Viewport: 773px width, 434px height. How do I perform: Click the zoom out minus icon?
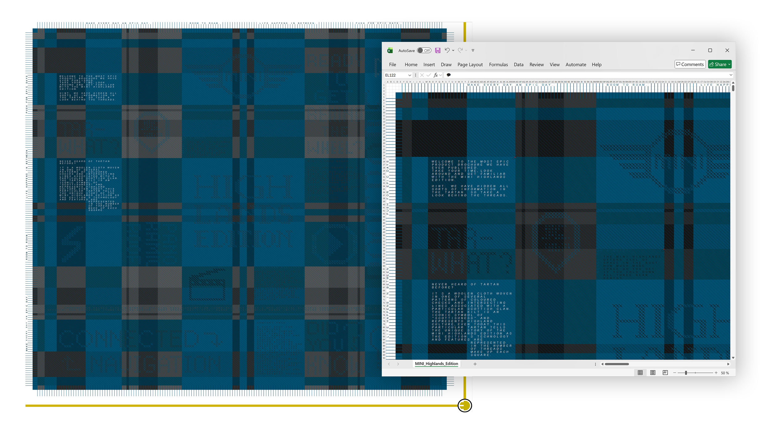coord(675,373)
